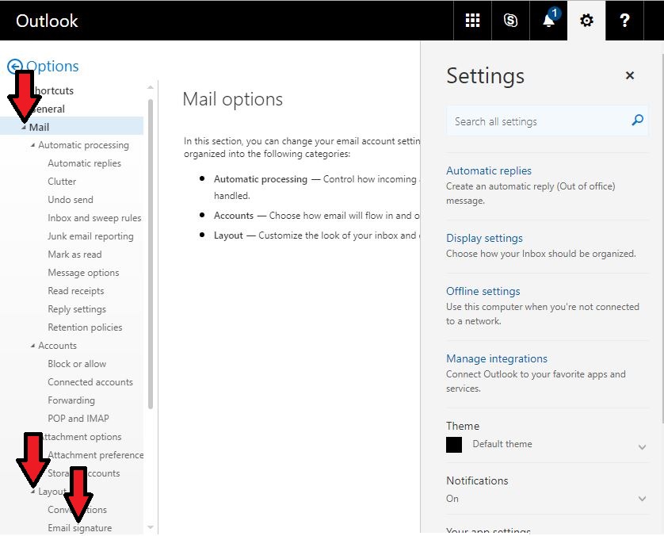Viewport: 664px width, 536px height.
Task: Open the app launcher grid icon
Action: coord(472,21)
